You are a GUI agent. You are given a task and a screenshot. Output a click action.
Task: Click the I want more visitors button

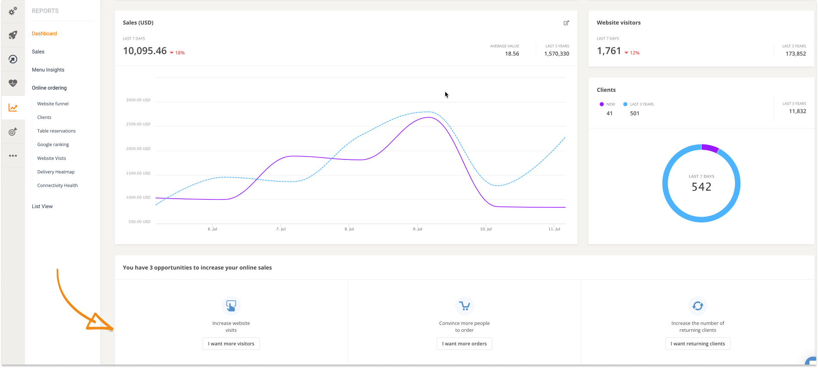(x=231, y=344)
